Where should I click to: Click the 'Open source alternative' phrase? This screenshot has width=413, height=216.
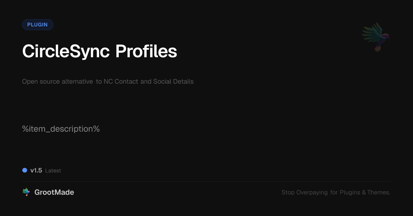57,82
